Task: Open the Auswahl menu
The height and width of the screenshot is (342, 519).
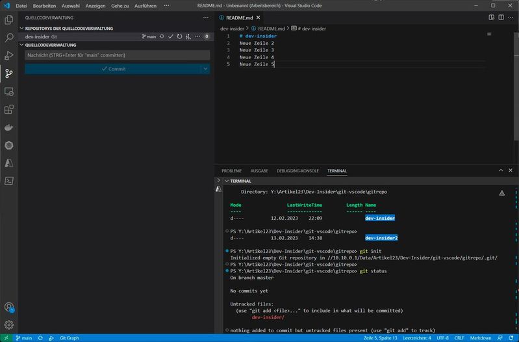Action: [71, 6]
